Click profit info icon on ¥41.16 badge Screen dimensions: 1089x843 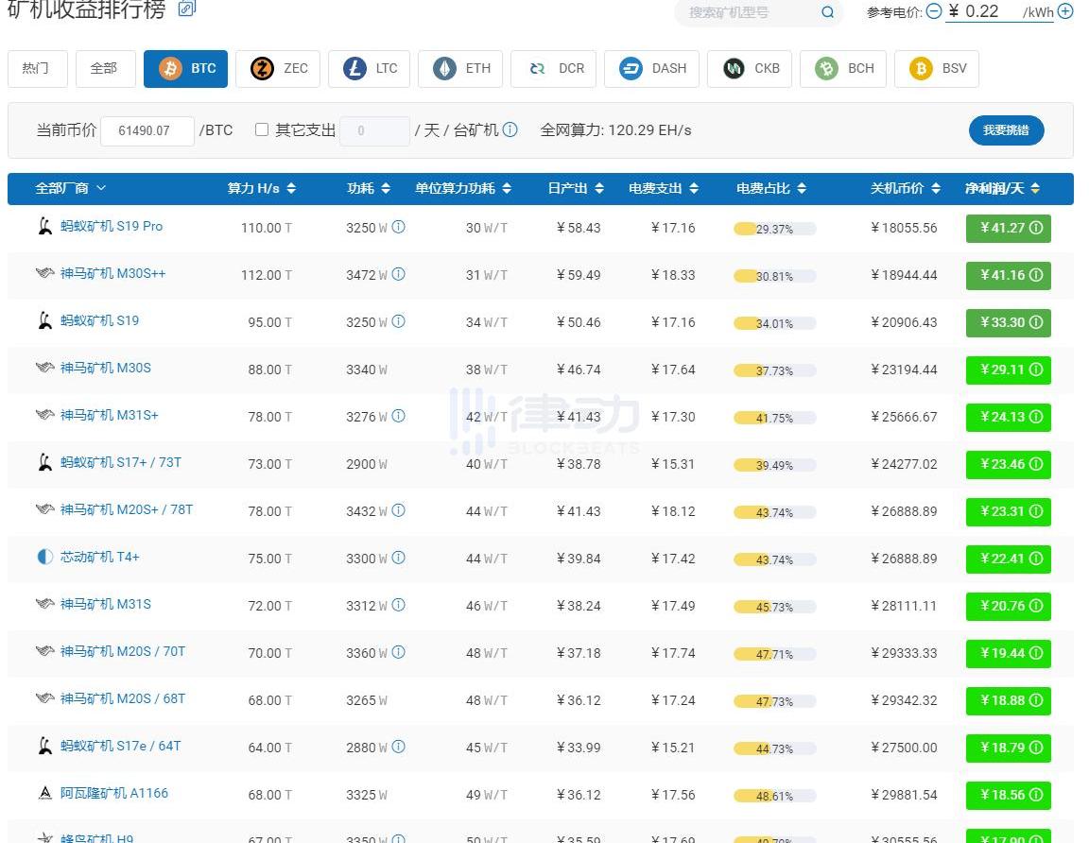point(1035,275)
